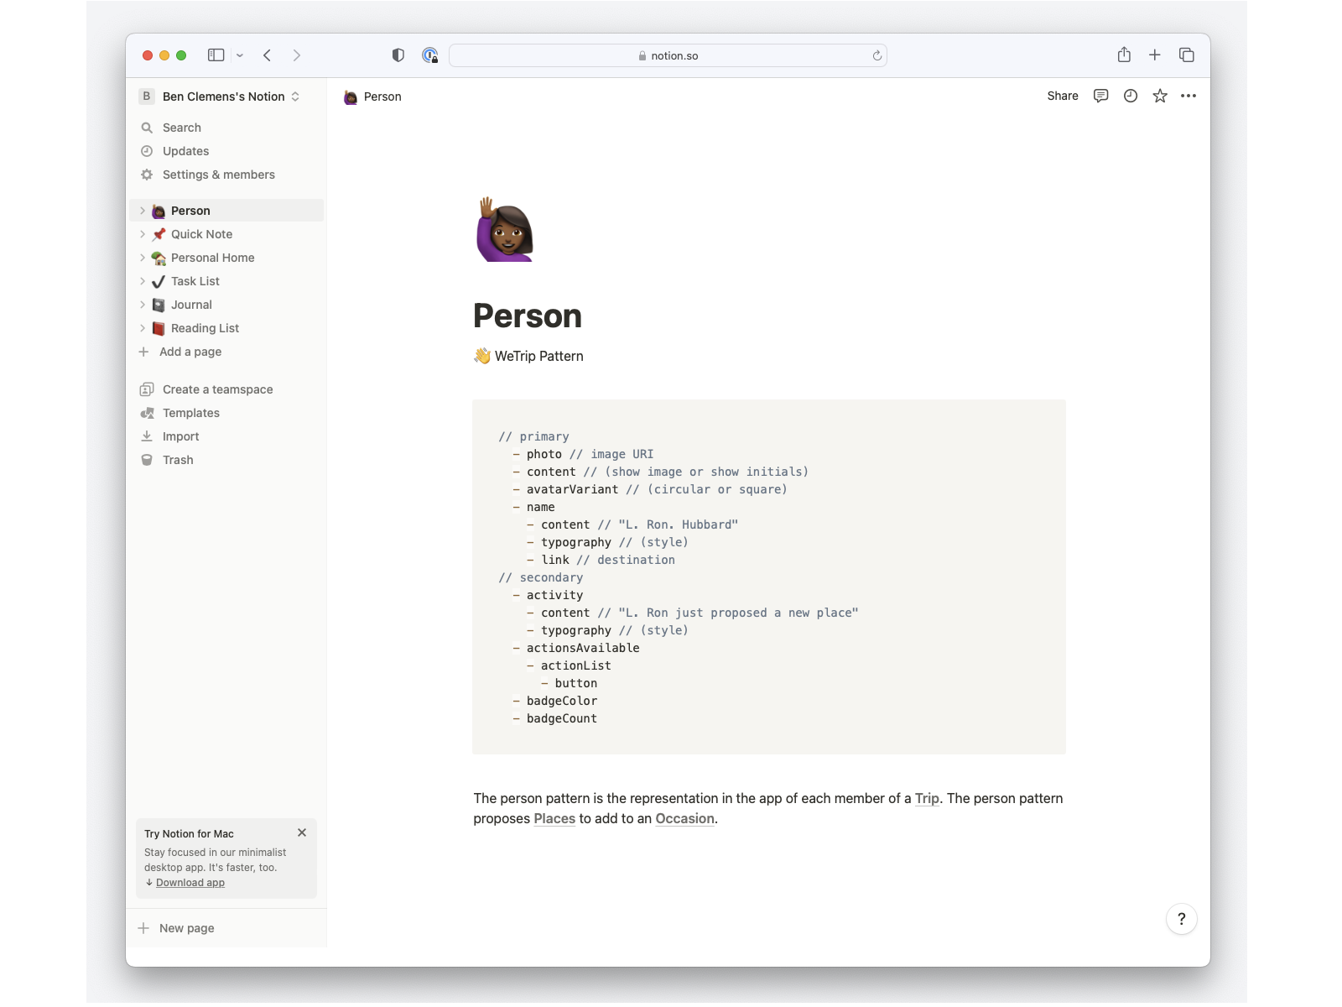Follow the Trip link in the description
Viewport: 1342px width, 1007px height.
point(927,798)
